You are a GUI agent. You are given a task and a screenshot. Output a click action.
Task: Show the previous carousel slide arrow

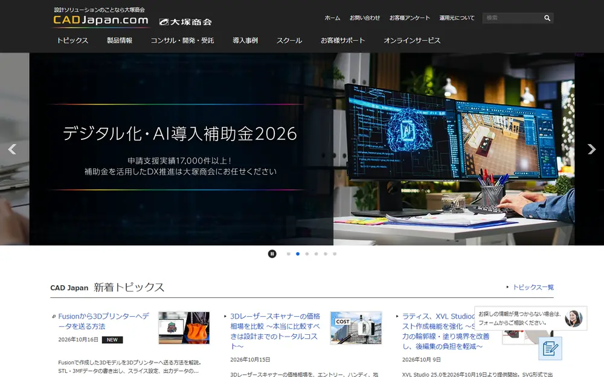pyautogui.click(x=12, y=149)
